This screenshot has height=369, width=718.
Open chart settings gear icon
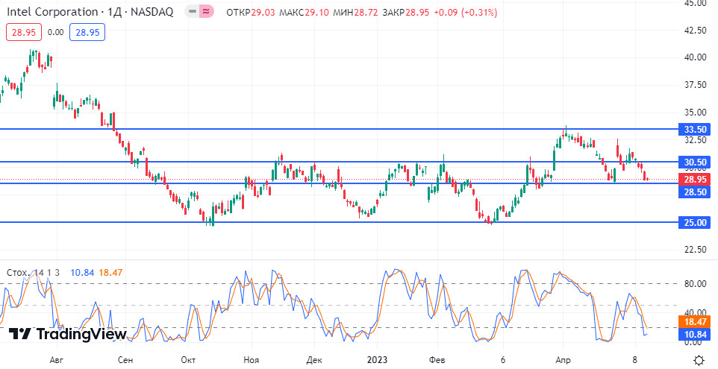click(x=699, y=360)
